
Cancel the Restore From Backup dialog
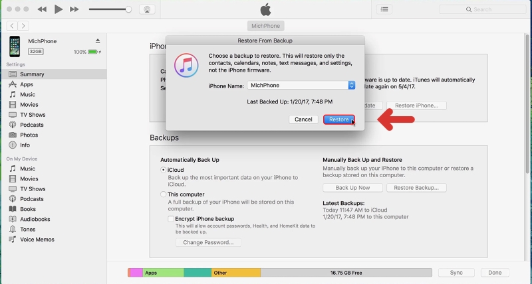[x=303, y=119]
